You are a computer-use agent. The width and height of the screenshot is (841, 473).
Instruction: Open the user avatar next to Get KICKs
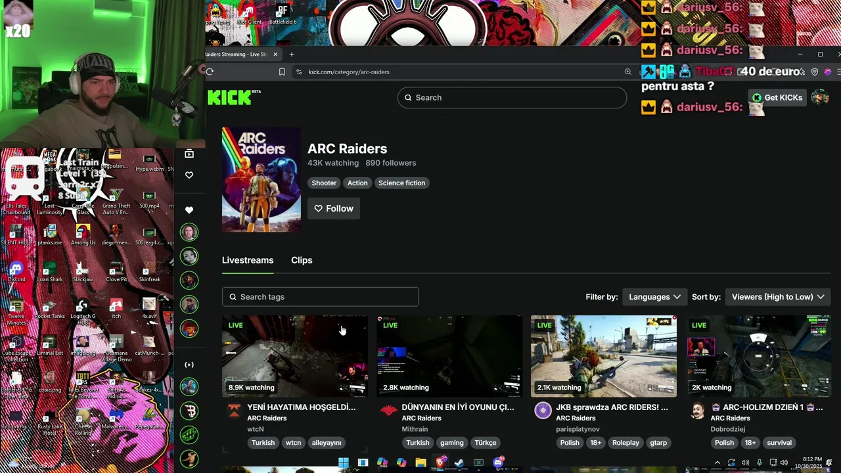point(820,97)
